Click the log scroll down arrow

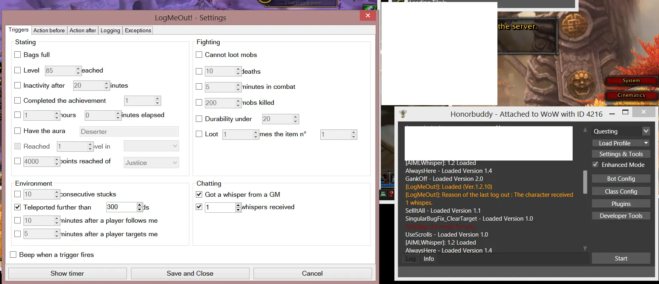(x=585, y=248)
